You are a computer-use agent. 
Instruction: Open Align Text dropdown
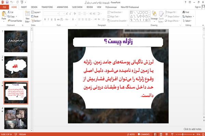pyautogui.click(x=113, y=16)
